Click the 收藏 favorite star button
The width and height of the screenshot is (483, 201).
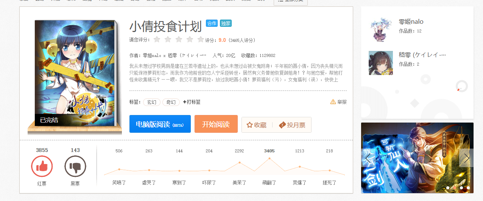point(257,125)
